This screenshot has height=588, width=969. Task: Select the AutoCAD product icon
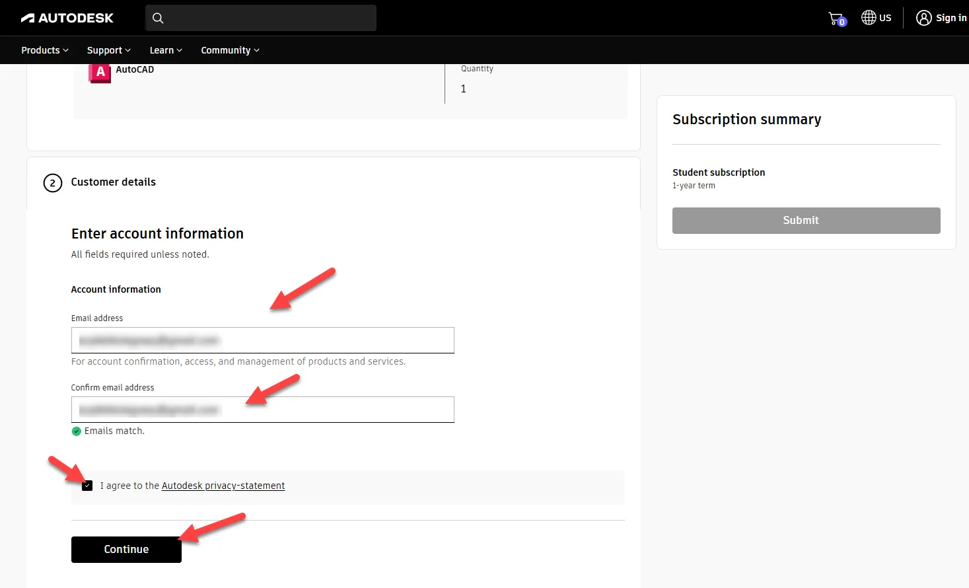(98, 71)
